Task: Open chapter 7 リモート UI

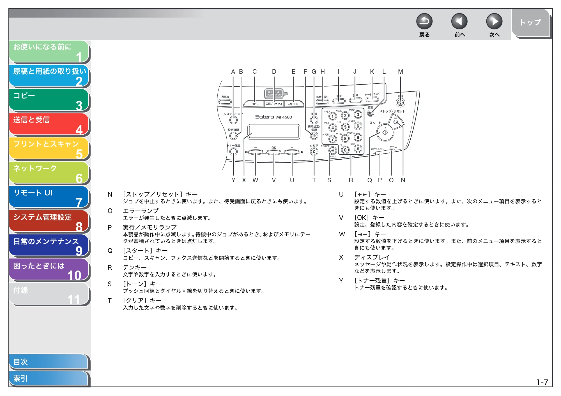Action: 49,197
